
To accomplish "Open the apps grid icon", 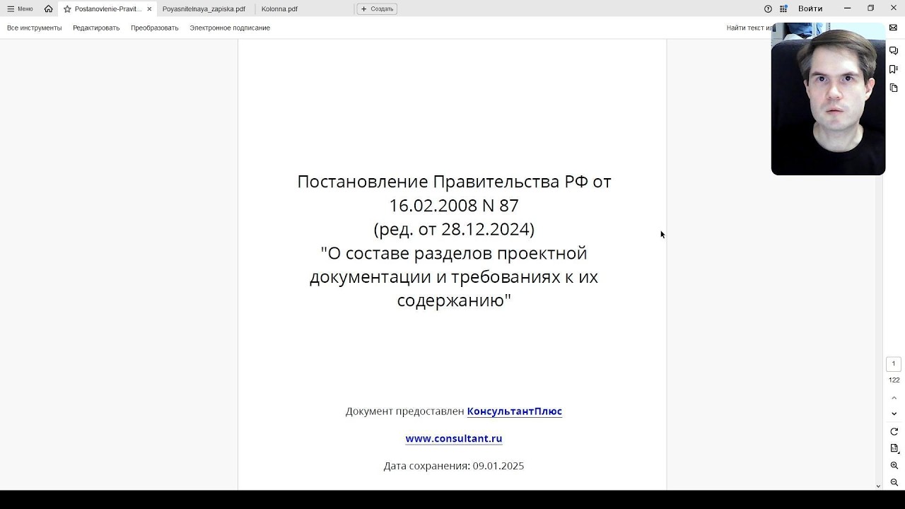I will pos(783,9).
